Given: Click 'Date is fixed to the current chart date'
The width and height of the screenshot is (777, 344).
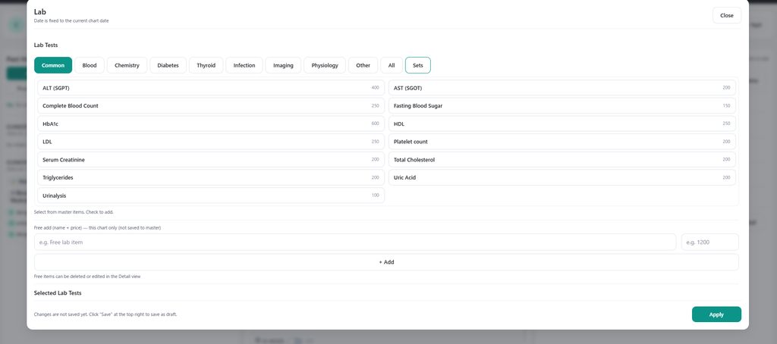Looking at the screenshot, I should pyautogui.click(x=71, y=20).
